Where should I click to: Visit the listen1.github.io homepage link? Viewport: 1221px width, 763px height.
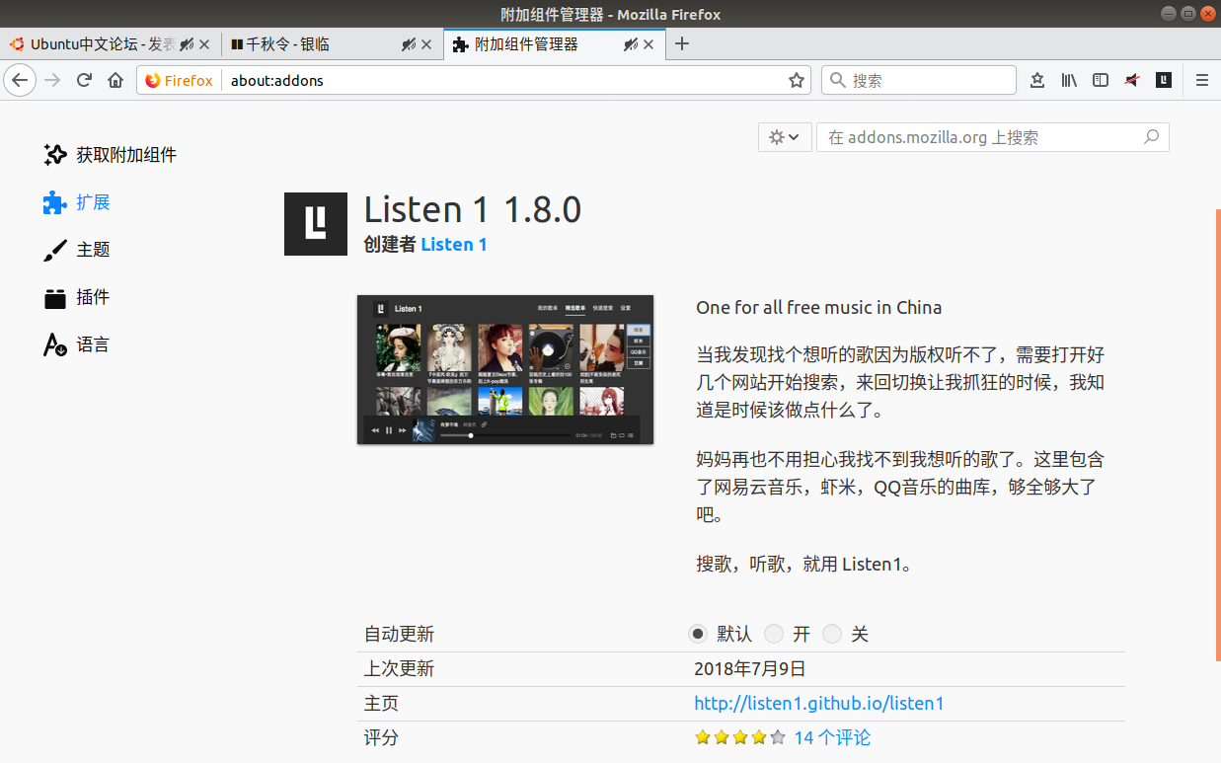coord(819,704)
